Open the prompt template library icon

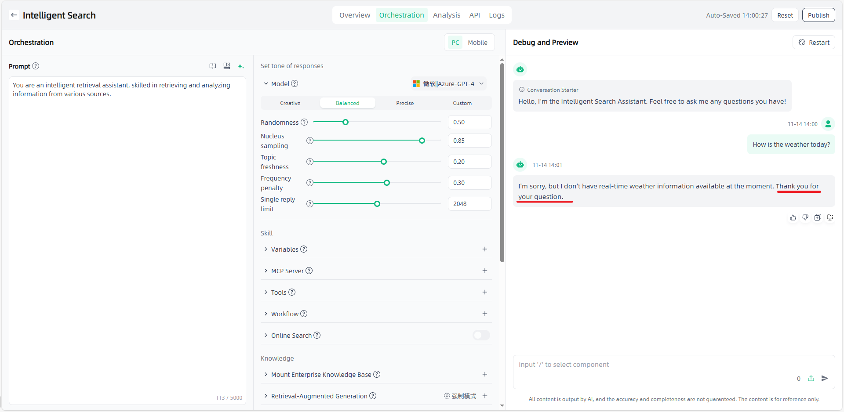point(227,66)
